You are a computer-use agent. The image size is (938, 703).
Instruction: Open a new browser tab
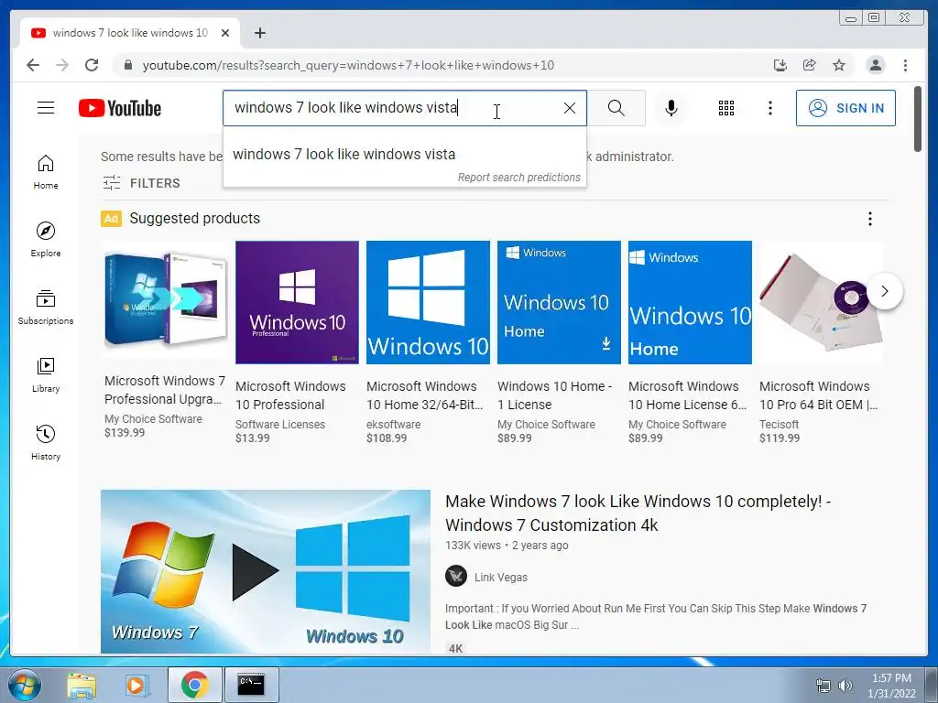259,33
